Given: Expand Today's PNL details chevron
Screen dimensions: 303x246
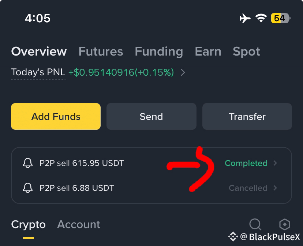Looking at the screenshot, I should (183, 73).
